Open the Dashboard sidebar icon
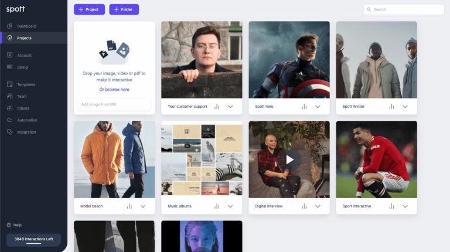The image size is (450, 252). point(10,26)
